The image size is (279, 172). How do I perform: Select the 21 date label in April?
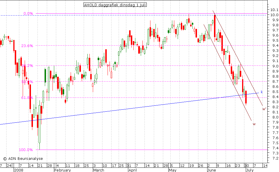click(x=156, y=165)
